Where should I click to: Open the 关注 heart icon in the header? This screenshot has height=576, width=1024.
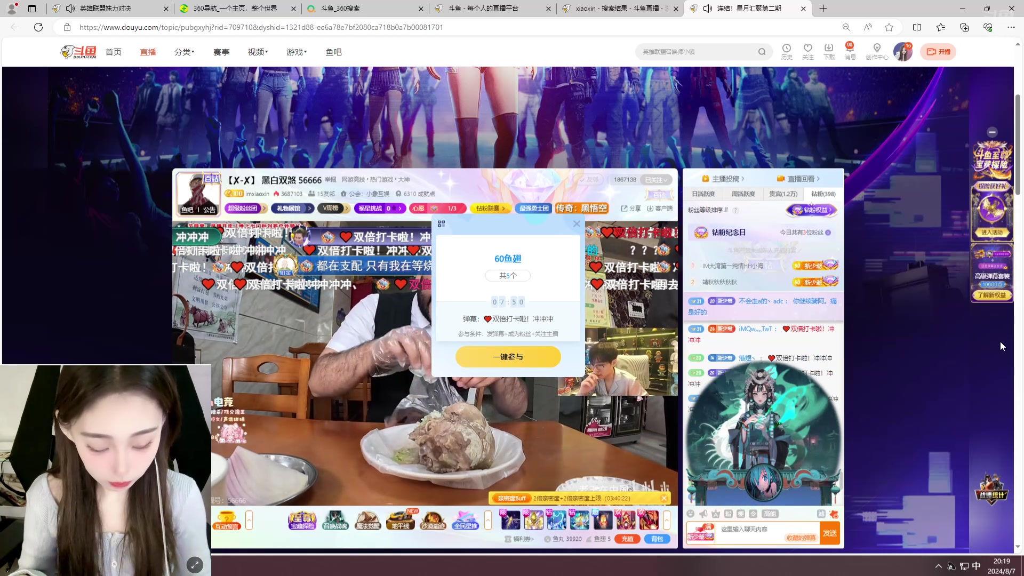point(808,52)
